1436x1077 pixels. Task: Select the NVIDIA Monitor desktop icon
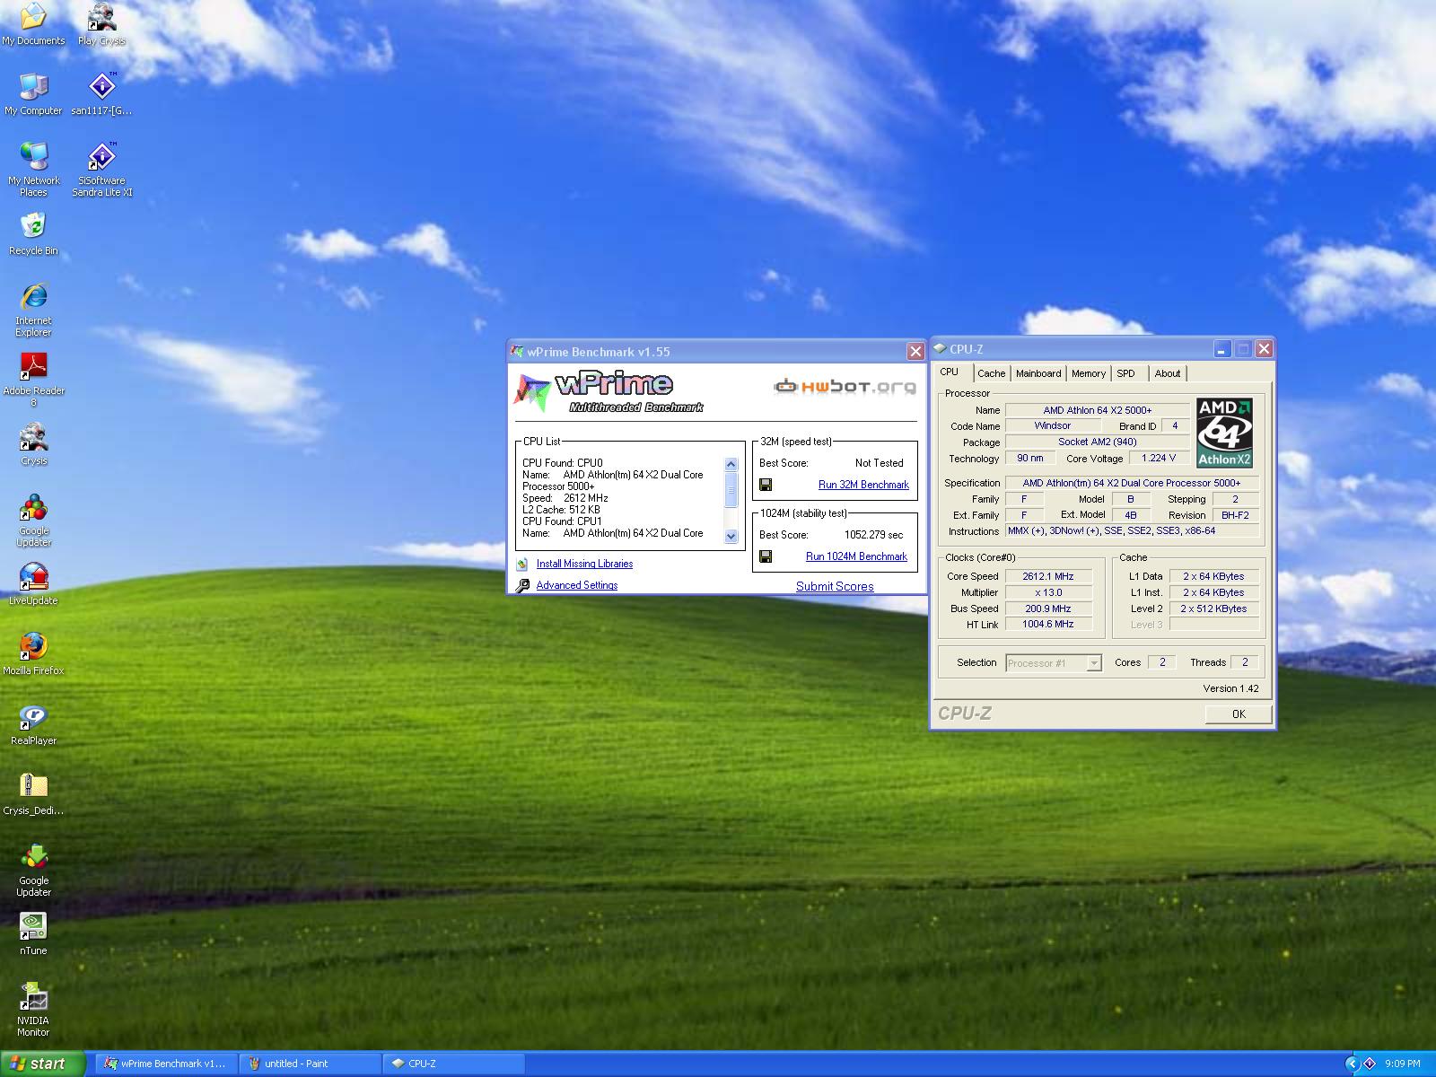pos(33,1010)
